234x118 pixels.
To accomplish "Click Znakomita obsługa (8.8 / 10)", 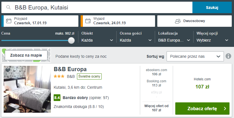I will 79,107.
